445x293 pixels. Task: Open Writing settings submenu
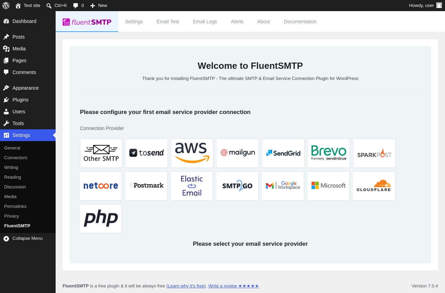click(x=28, y=167)
